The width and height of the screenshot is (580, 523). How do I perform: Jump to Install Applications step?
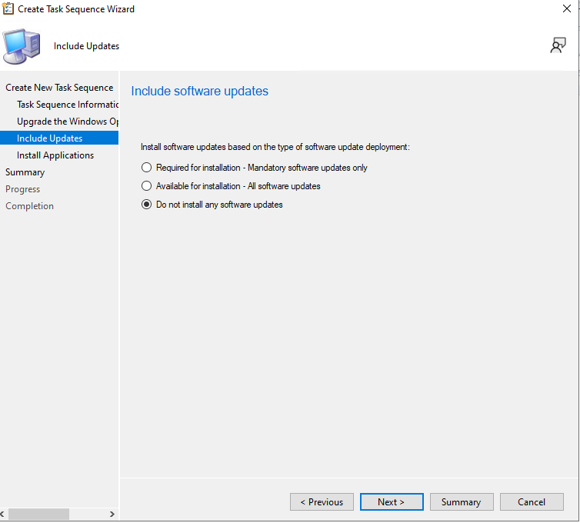(x=55, y=155)
